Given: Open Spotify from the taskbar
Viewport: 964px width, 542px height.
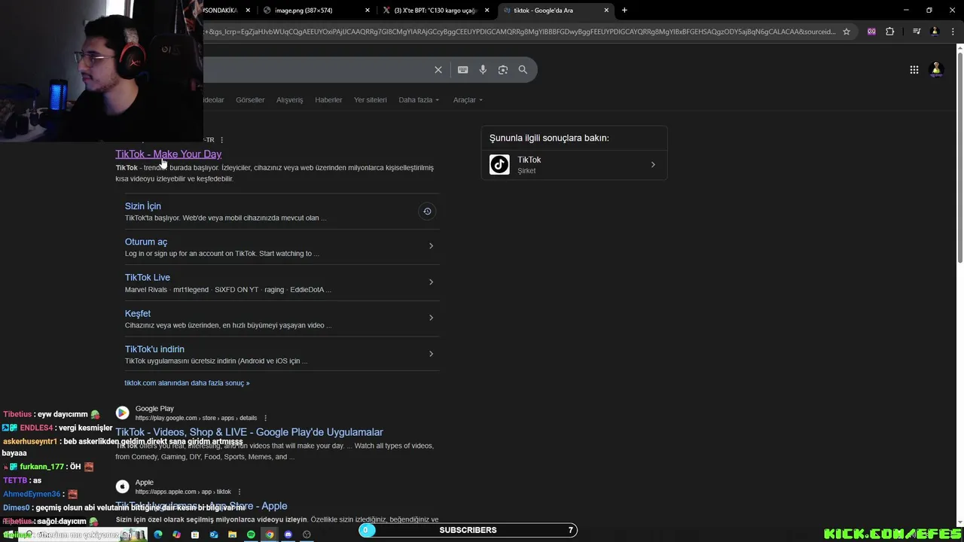Looking at the screenshot, I should point(251,534).
